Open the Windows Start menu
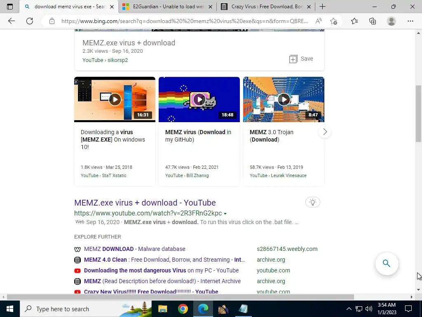 pyautogui.click(x=10, y=309)
